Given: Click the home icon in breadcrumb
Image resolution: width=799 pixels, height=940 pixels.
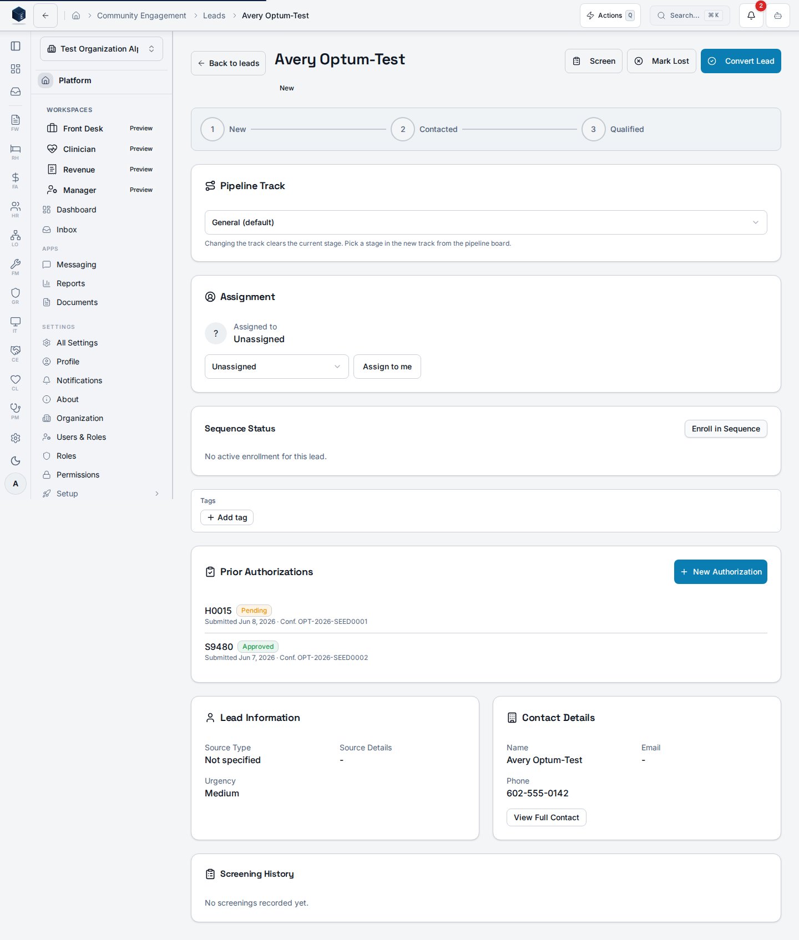Looking at the screenshot, I should point(76,16).
